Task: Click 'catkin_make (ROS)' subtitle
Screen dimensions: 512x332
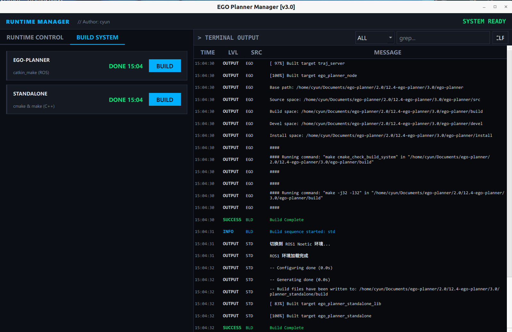Action: 31,73
